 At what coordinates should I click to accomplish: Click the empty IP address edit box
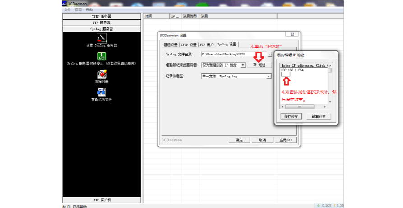click(x=286, y=74)
